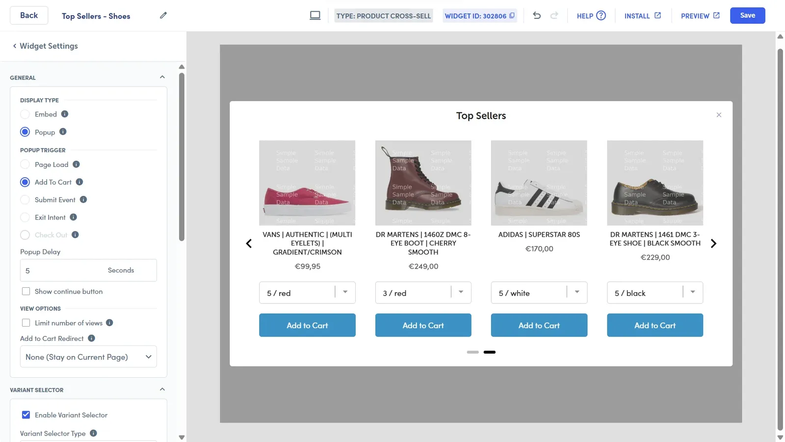Click the €249,00 price
Image resolution: width=785 pixels, height=442 pixels.
coord(423,266)
